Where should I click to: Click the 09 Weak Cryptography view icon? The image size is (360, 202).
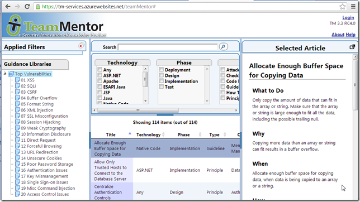[x=17, y=128]
